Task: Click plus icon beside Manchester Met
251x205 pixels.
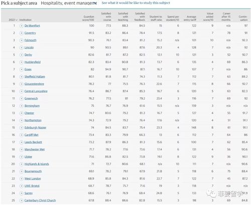Action: click(x=21, y=149)
